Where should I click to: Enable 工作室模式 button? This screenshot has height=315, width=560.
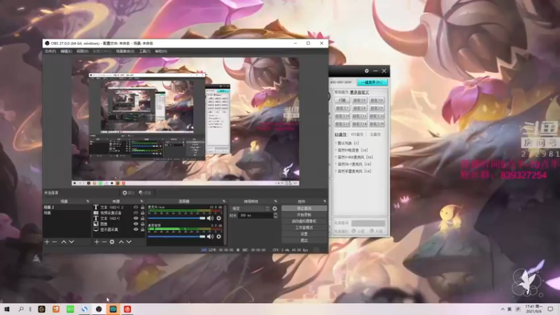click(x=304, y=227)
